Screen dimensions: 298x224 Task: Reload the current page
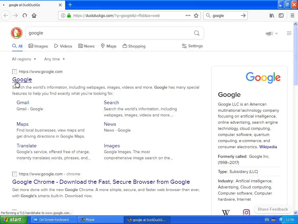tap(25, 16)
